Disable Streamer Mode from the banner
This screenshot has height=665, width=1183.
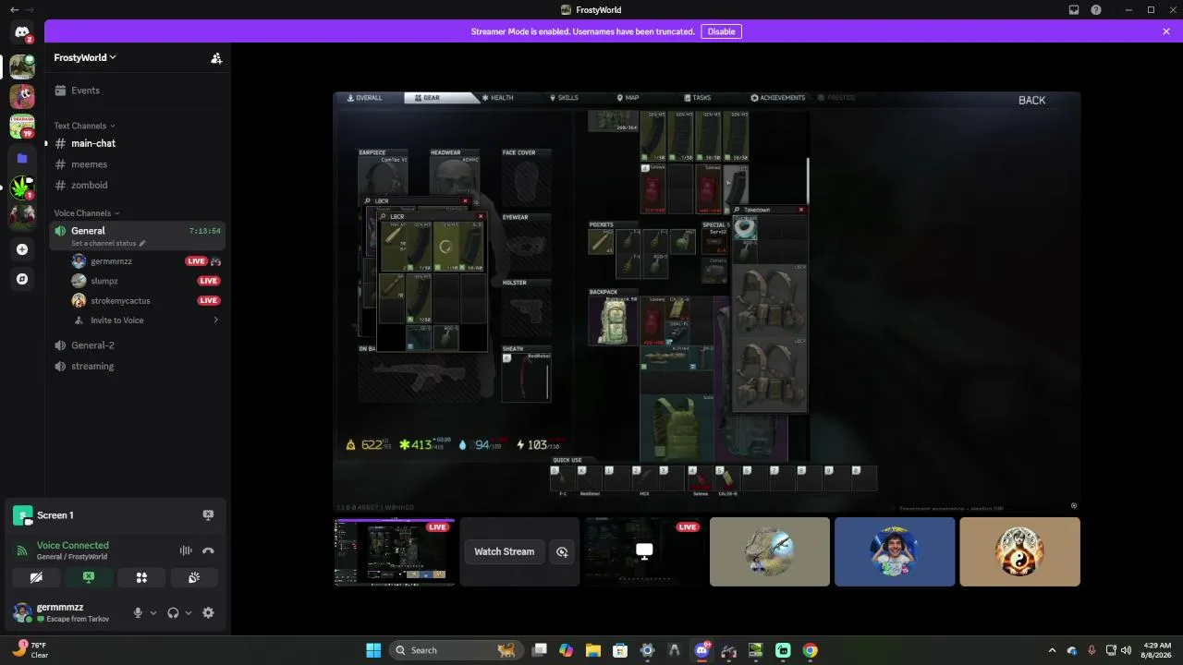coord(721,31)
